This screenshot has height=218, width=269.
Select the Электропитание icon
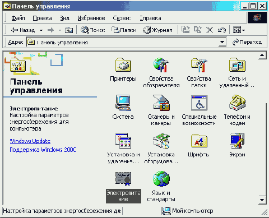click(123, 179)
